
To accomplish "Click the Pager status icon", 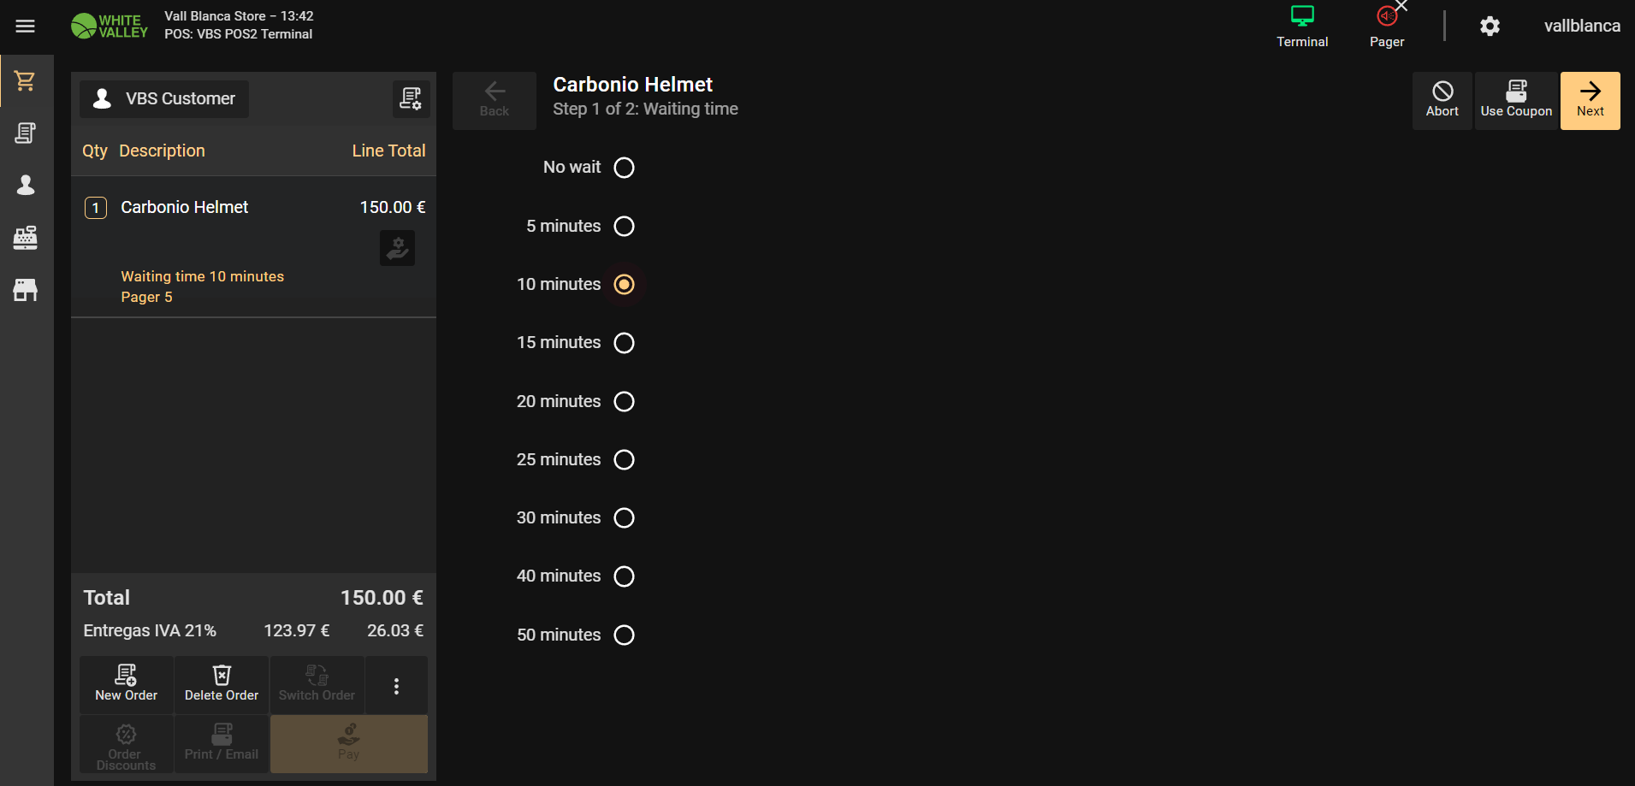I will pyautogui.click(x=1386, y=26).
